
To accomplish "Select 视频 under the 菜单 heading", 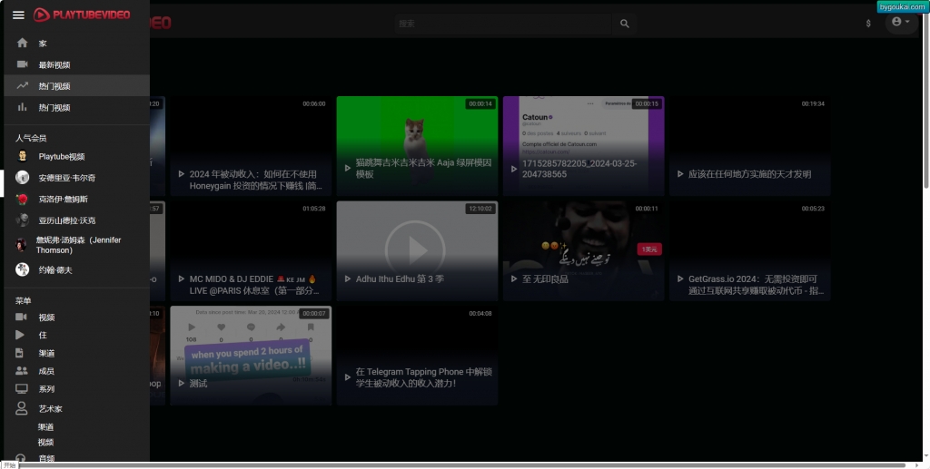I will pos(45,318).
